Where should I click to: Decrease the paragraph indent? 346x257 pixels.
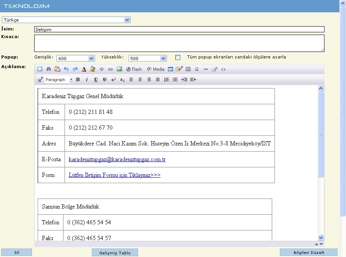pyautogui.click(x=193, y=80)
